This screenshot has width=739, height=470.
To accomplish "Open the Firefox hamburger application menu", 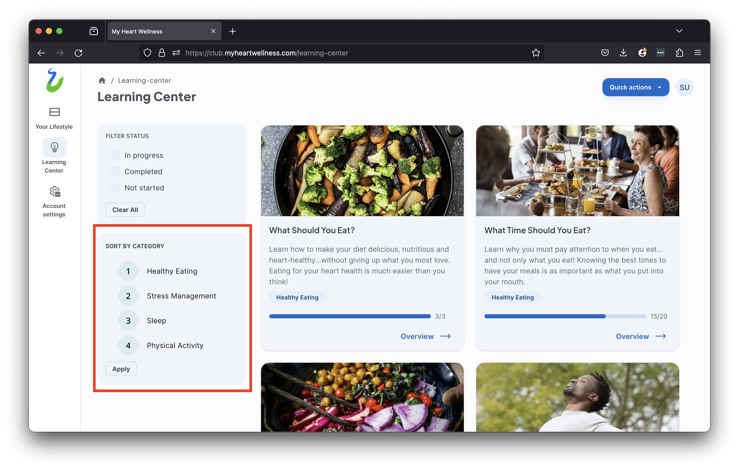I will [698, 53].
